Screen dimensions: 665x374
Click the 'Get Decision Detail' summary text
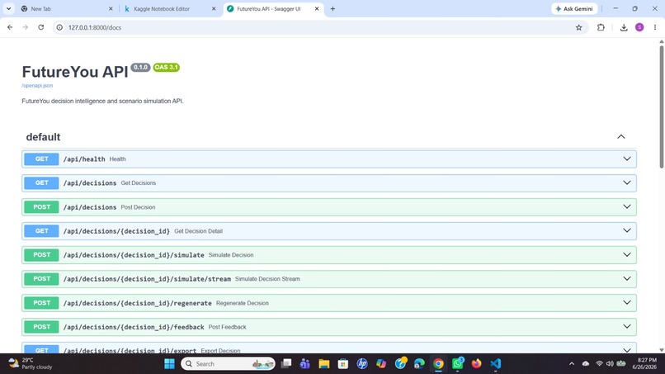pos(199,231)
